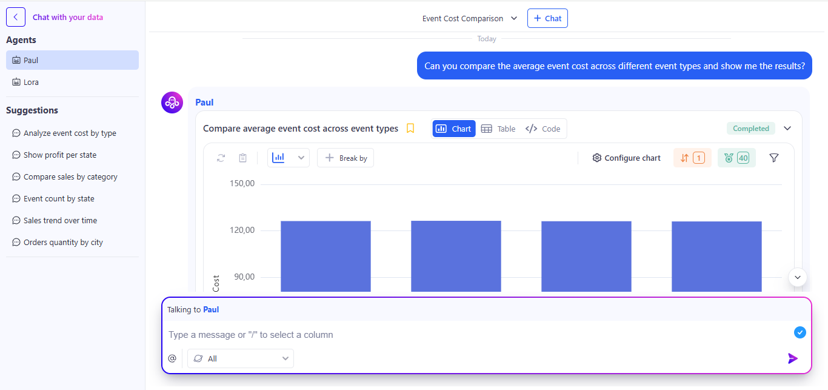Switch to the Code tab
This screenshot has height=390, width=828.
point(543,129)
